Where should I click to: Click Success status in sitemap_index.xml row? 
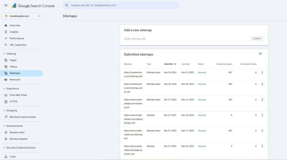[202, 84]
